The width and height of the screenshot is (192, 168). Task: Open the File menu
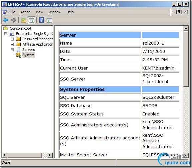12,12
